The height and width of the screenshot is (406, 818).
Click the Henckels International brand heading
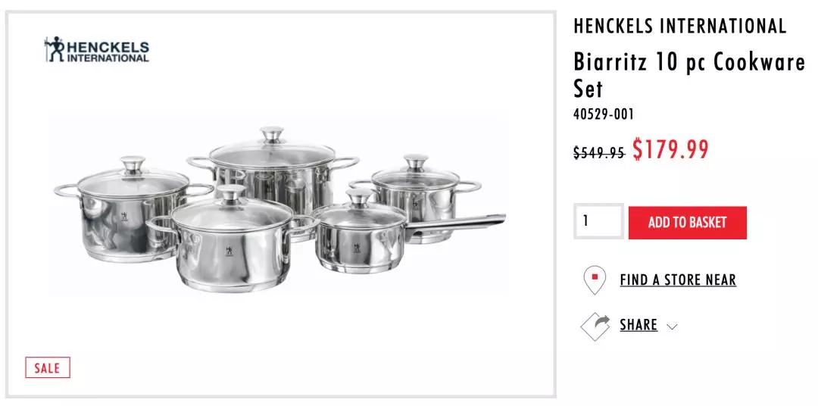pyautogui.click(x=679, y=26)
